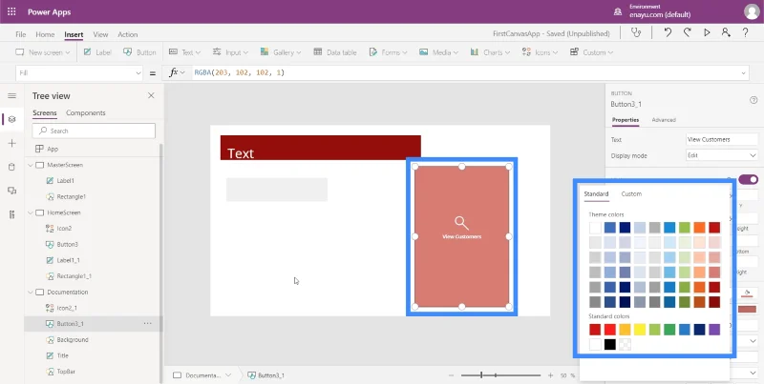Pick the purple standard color swatch
Image resolution: width=764 pixels, height=384 pixels.
(x=714, y=330)
